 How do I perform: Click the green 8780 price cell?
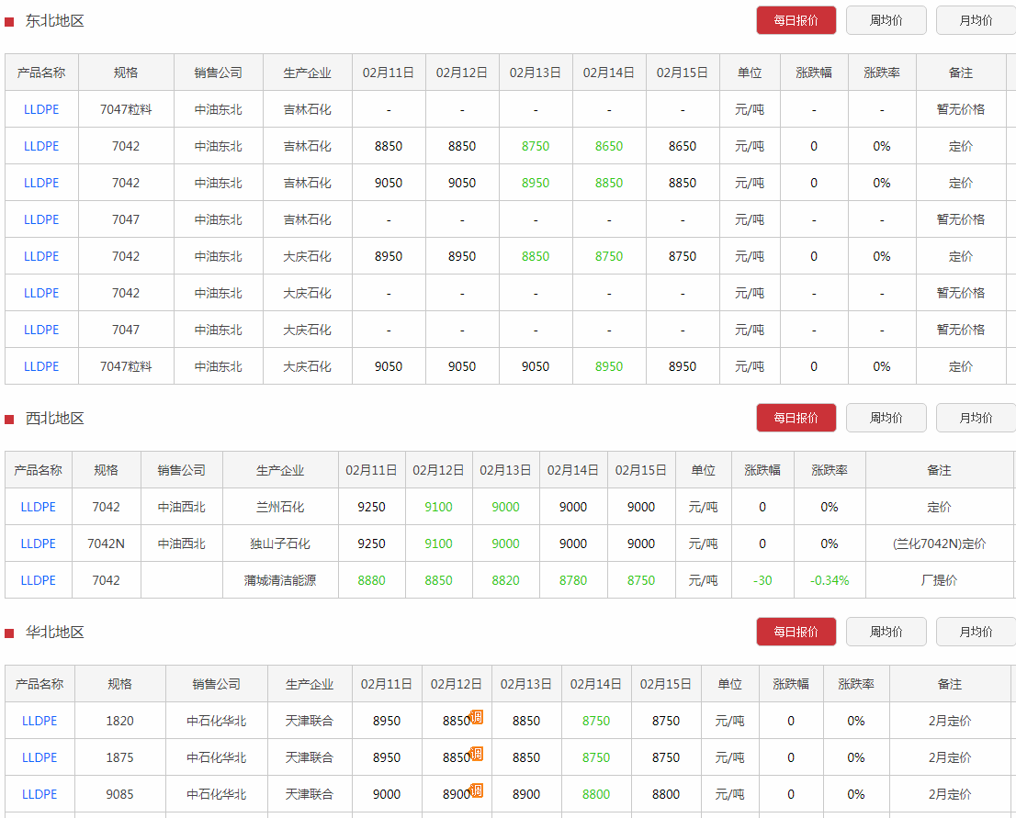coord(573,580)
